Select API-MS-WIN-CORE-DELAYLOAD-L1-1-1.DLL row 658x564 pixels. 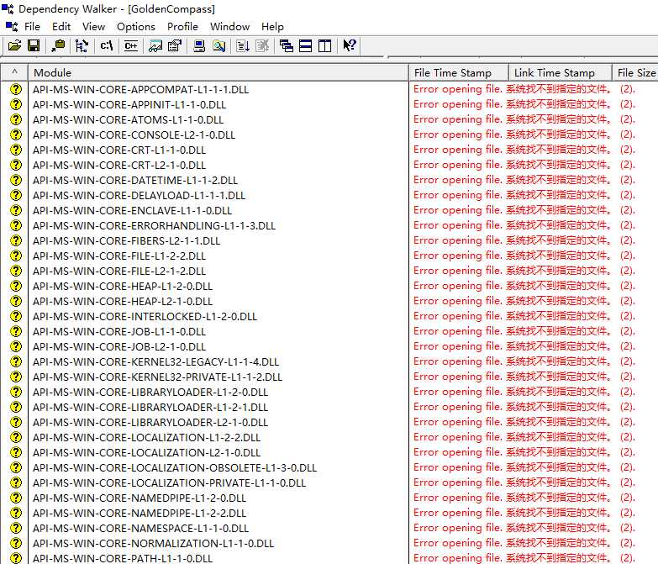(329, 195)
